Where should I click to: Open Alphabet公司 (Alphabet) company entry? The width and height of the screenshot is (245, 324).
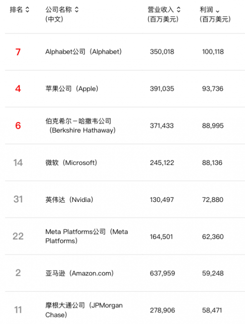pos(83,52)
